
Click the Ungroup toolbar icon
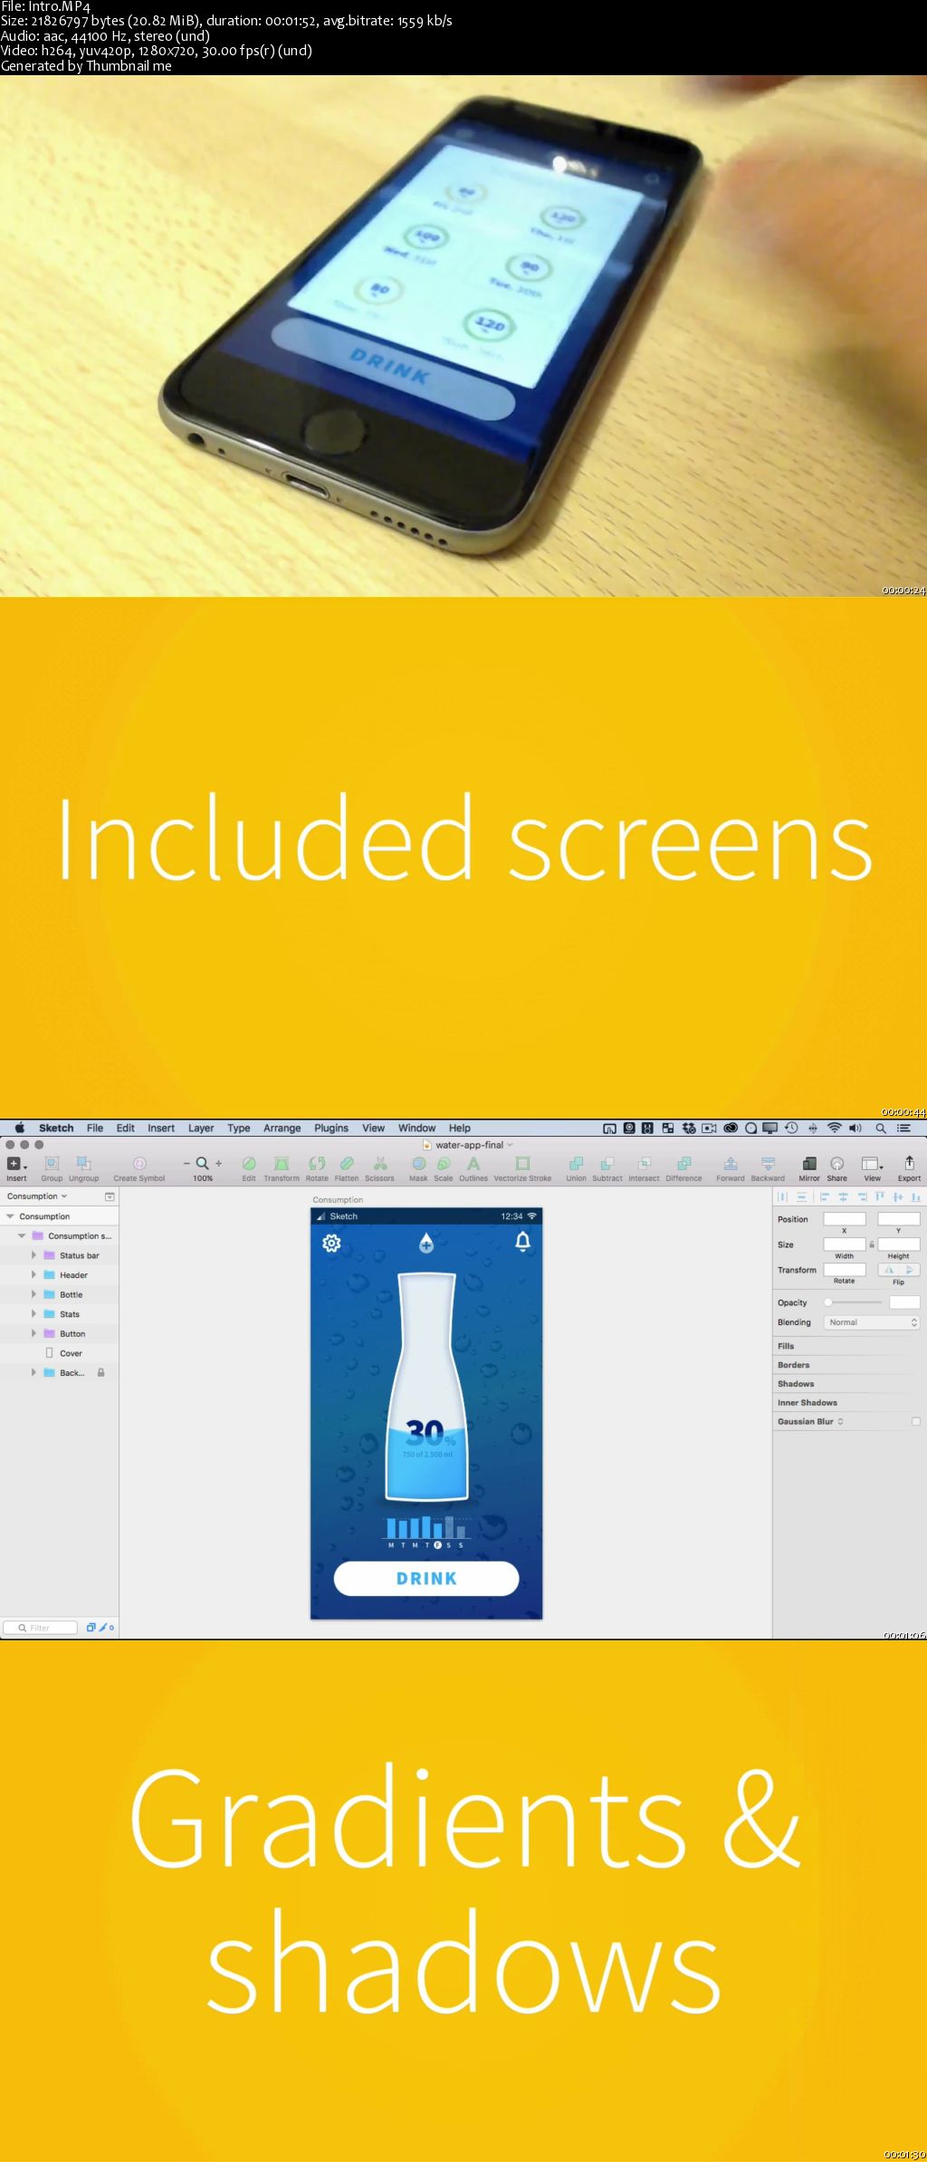83,1164
